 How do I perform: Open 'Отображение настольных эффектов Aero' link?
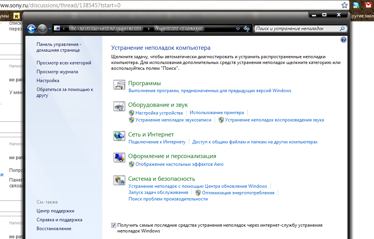pyautogui.click(x=179, y=164)
